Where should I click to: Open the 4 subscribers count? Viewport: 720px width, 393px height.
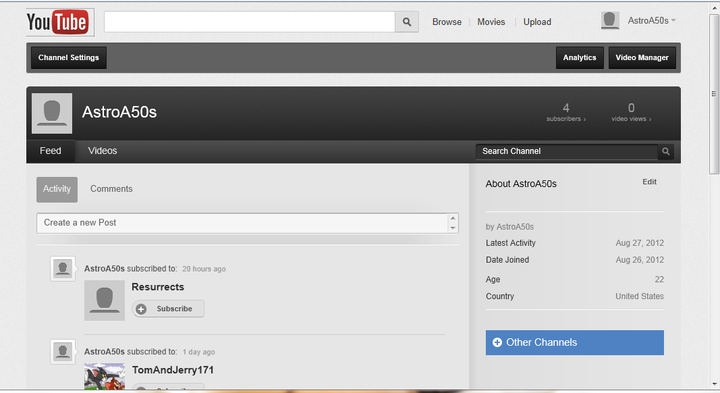566,112
